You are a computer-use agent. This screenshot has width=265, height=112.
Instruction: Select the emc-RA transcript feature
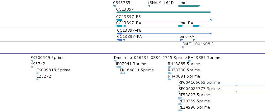click(x=189, y=26)
